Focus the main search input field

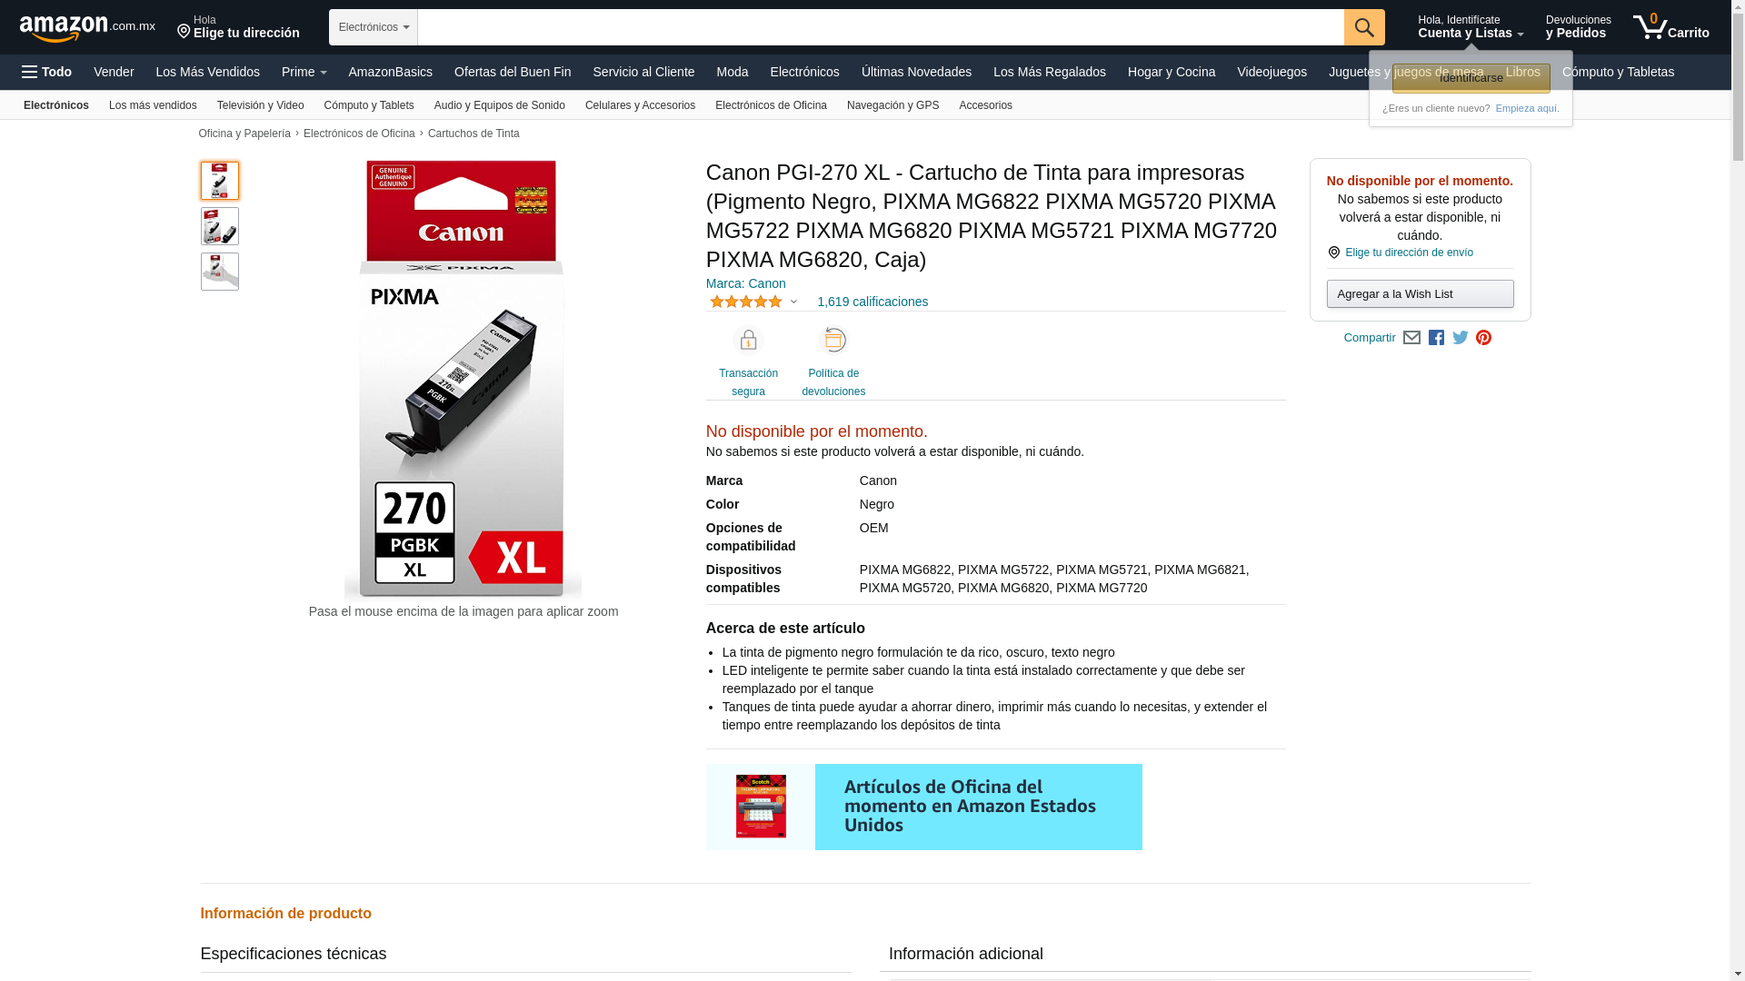[x=881, y=27]
